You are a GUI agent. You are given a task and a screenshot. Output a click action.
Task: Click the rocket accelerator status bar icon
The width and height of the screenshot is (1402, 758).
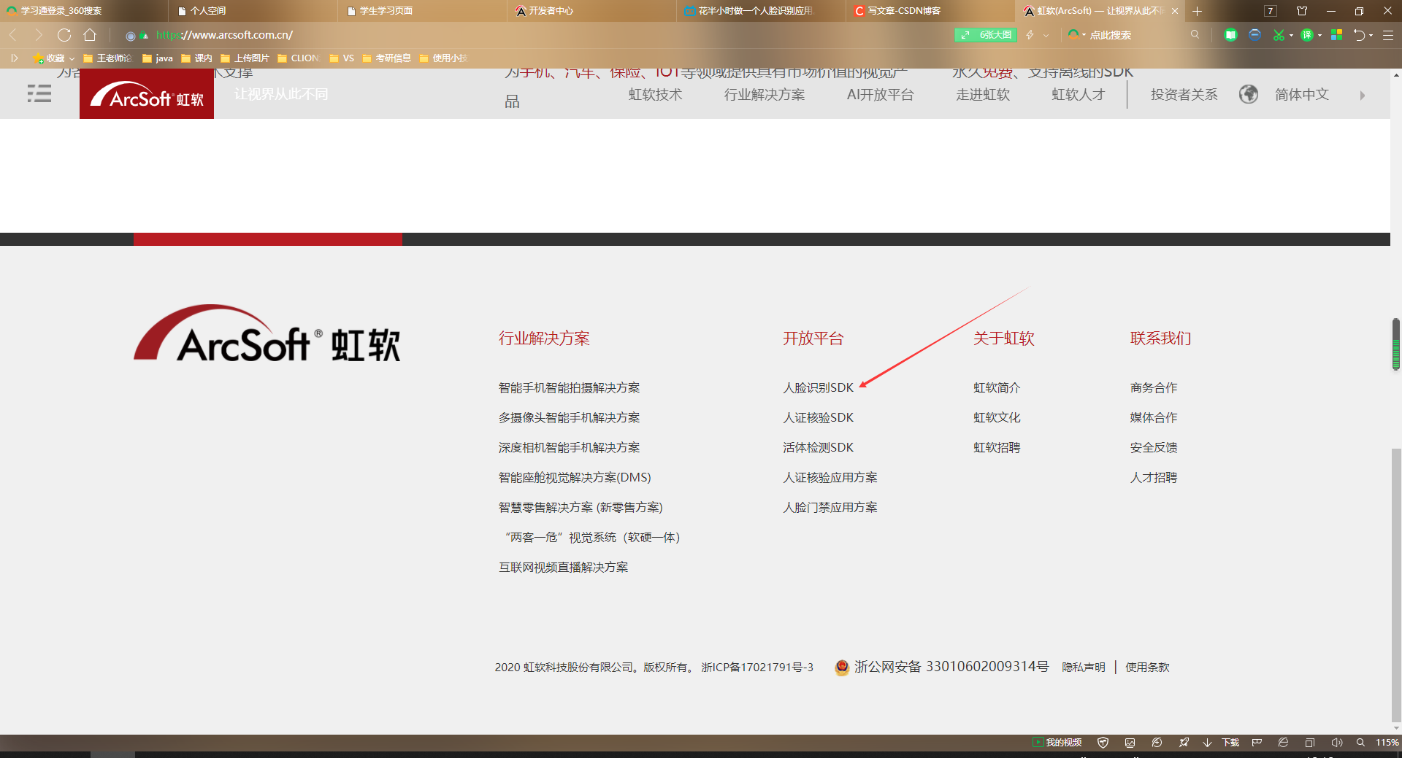point(1184,743)
